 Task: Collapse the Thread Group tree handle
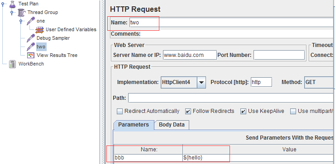click(12, 12)
